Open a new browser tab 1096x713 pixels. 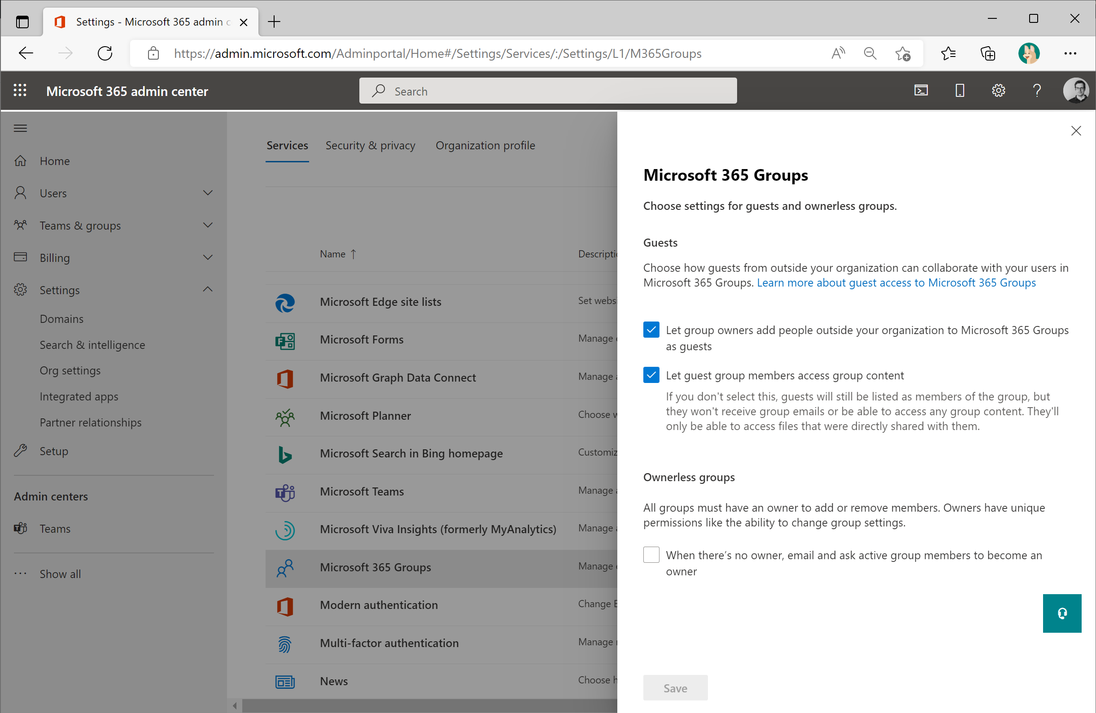click(274, 22)
